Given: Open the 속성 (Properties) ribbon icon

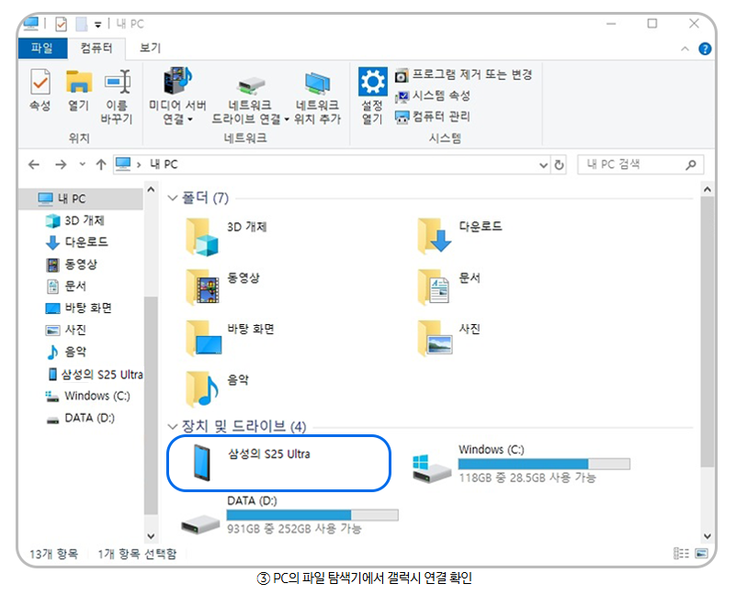Looking at the screenshot, I should [40, 90].
